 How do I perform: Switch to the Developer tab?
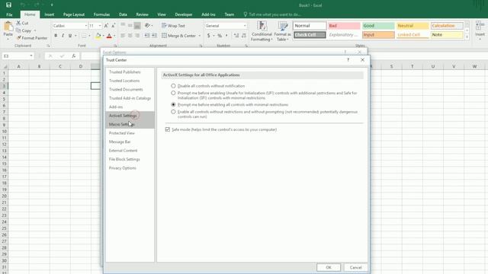(x=184, y=14)
